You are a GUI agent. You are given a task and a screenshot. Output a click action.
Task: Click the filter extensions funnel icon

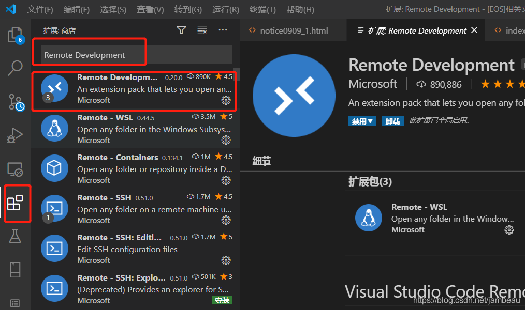point(182,30)
